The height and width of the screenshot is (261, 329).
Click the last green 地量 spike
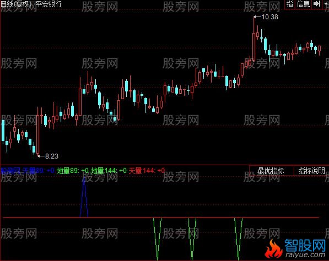click(238, 238)
